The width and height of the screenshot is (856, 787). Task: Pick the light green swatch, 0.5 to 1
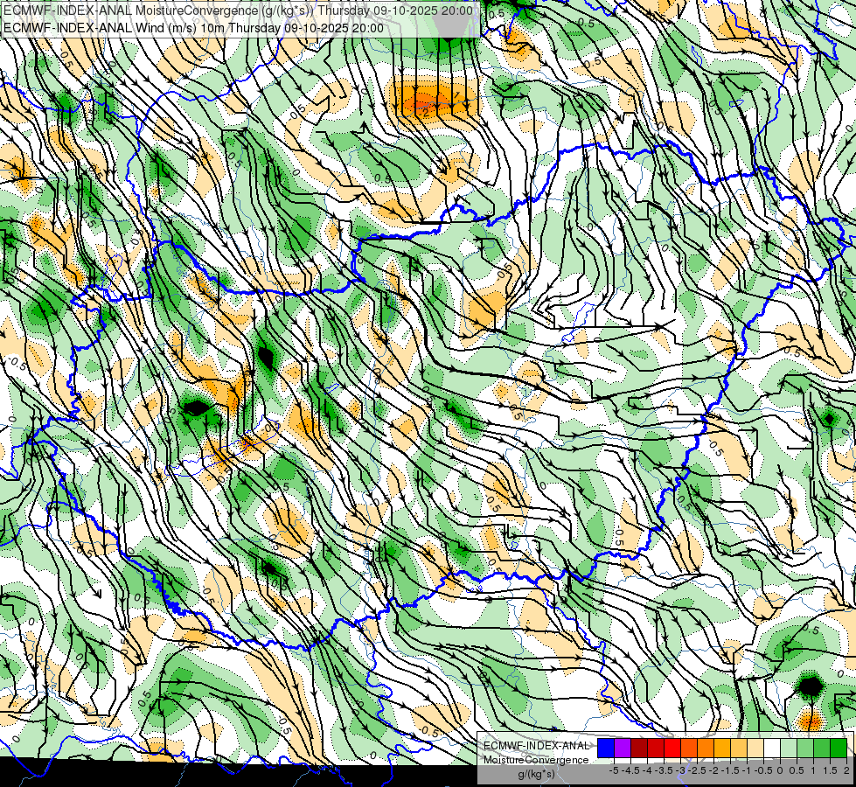point(805,749)
